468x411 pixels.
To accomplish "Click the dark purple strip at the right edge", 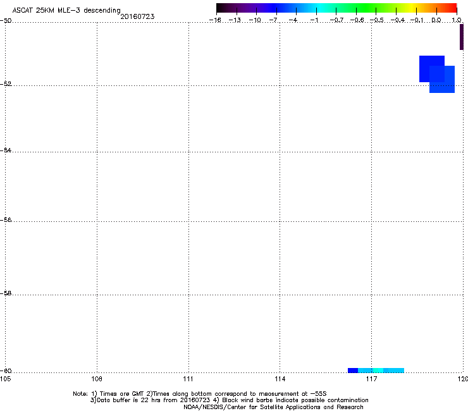I will pyautogui.click(x=462, y=37).
